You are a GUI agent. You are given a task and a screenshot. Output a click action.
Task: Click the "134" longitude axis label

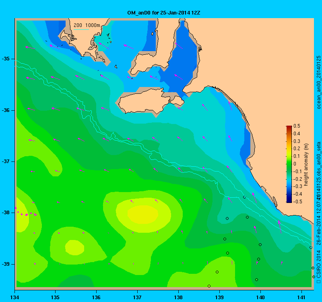14,297
